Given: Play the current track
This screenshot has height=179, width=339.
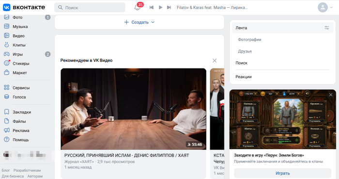Looking at the screenshot, I should point(160,8).
